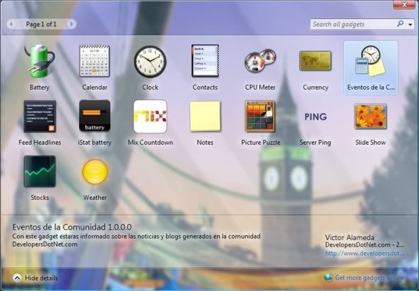Click the DevelopersDotNet.com - 2... copyright text
The image size is (419, 291).
coord(365,245)
